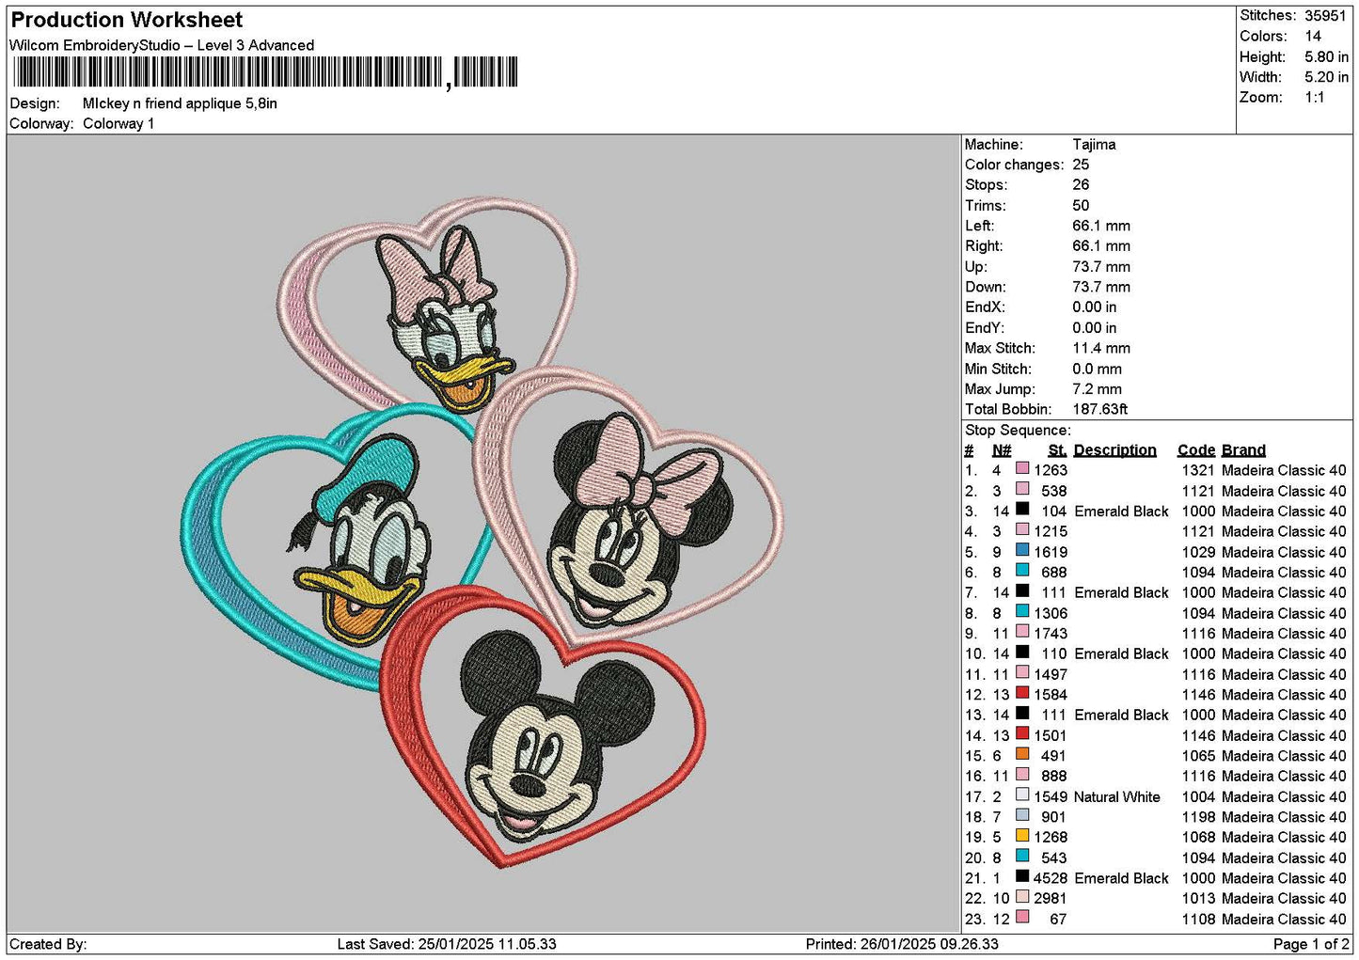Click the St. column header
The height and width of the screenshot is (960, 1359).
point(1057,449)
